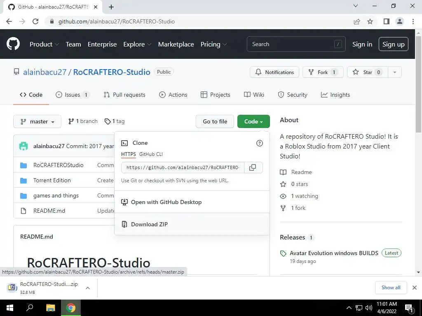Click the network tray icon
This screenshot has height=316, width=422.
coord(359,308)
